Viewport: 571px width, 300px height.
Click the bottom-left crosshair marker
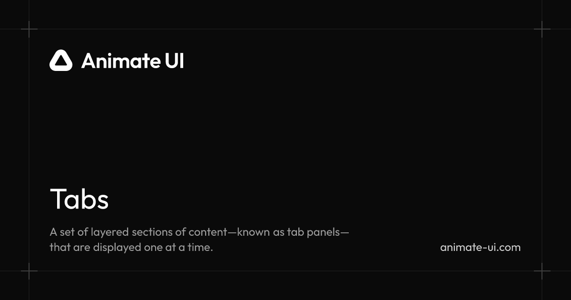pyautogui.click(x=29, y=271)
